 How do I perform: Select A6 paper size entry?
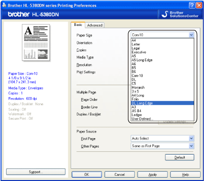(x=163, y=64)
